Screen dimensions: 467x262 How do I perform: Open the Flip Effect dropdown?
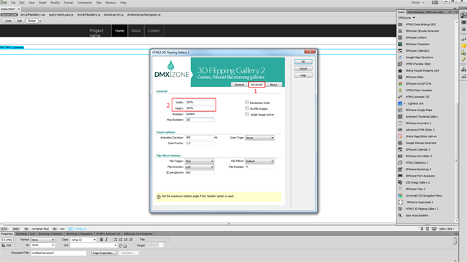(259, 161)
